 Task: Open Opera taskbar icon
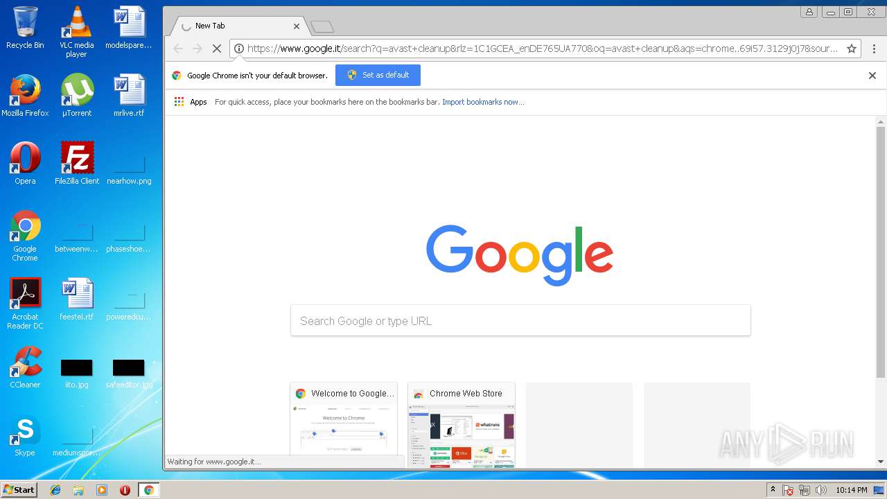point(125,490)
